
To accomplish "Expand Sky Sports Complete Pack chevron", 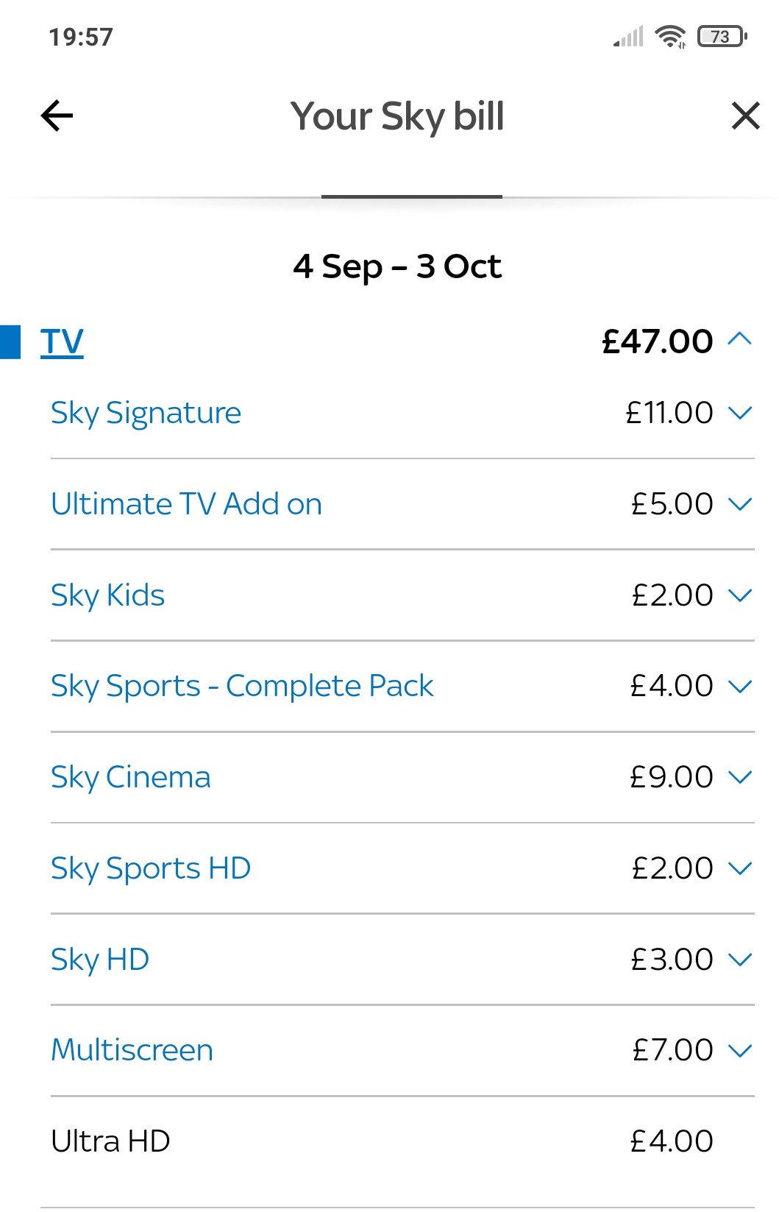I will tap(739, 687).
